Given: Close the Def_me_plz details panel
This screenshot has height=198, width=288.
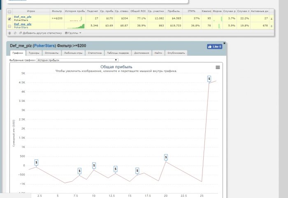Looking at the screenshot, I should pos(224,43).
